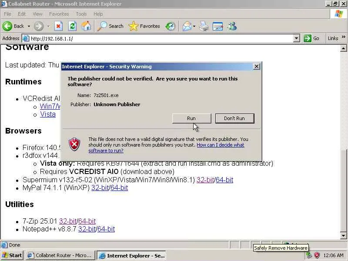Screen dimensions: 348x261
Task: Click the red security shield tray icon
Action: tap(317, 255)
